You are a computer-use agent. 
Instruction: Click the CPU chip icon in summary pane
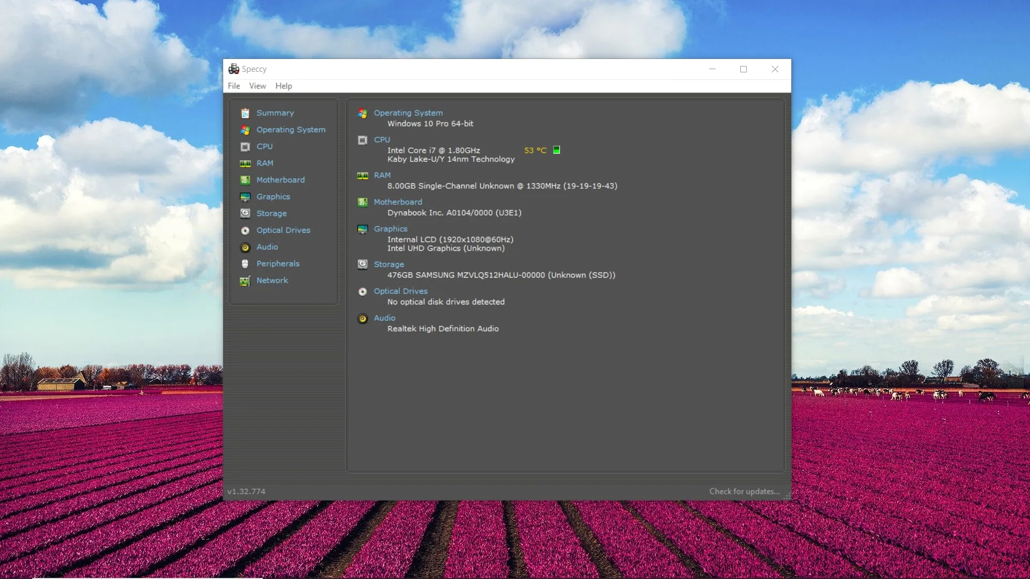[363, 140]
